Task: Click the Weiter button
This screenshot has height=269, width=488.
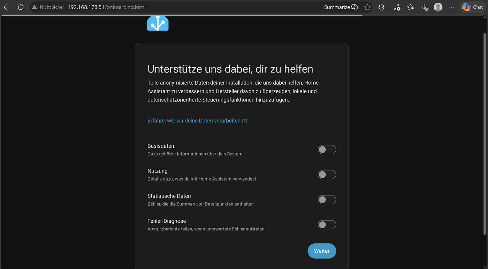Action: pyautogui.click(x=322, y=251)
